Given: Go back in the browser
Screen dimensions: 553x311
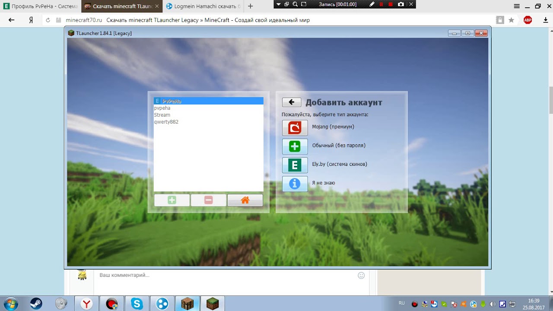Looking at the screenshot, I should click(x=12, y=20).
